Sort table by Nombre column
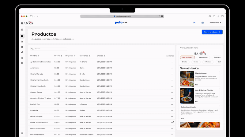The image size is (245, 137). point(35,56)
